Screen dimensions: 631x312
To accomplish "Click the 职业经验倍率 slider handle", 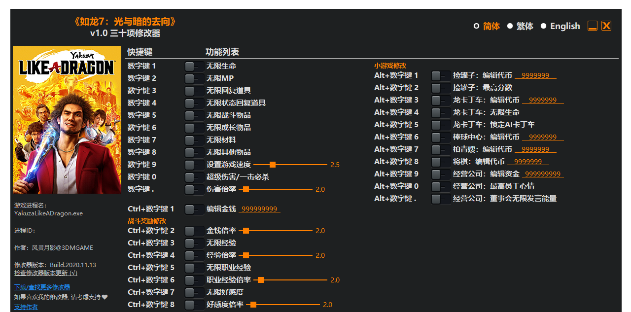I will click(261, 280).
